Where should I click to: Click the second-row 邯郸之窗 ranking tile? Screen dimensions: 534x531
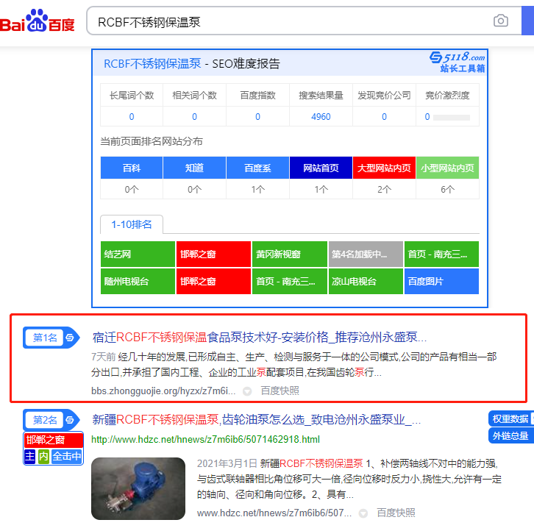coord(213,282)
